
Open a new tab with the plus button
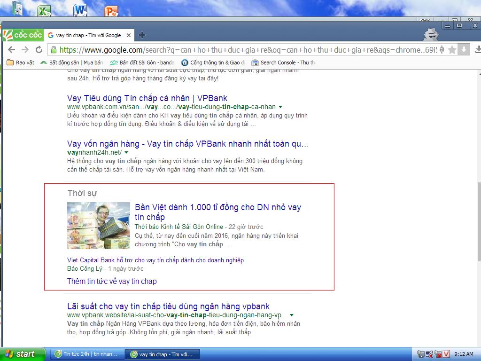[142, 35]
